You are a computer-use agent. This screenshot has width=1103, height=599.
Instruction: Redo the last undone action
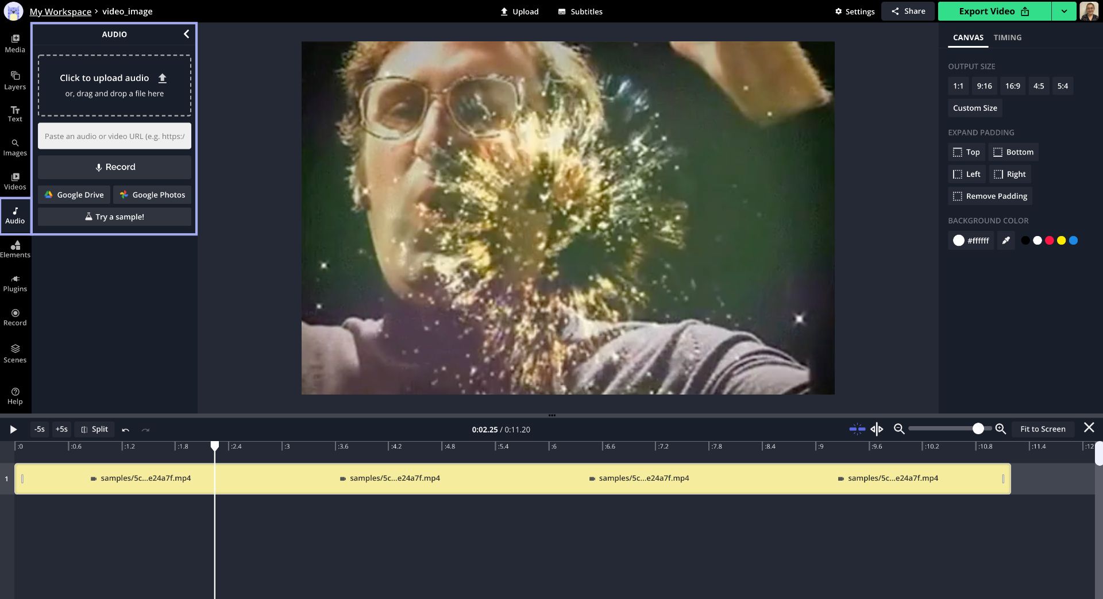(x=145, y=430)
